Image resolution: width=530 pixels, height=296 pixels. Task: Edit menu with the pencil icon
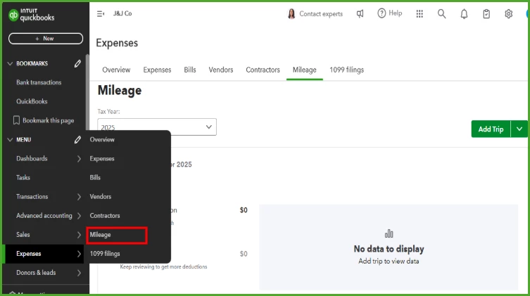(77, 139)
